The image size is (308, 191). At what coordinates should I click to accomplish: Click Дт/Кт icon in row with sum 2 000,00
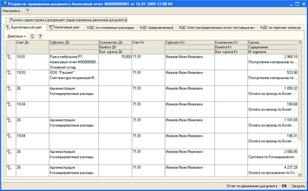(9, 152)
